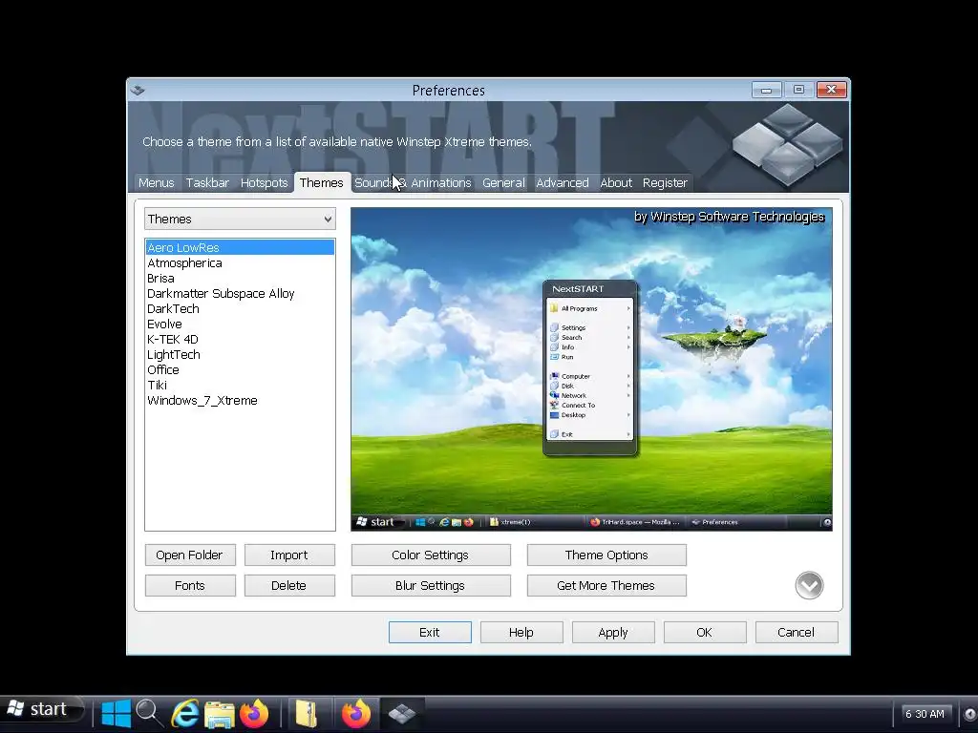978x733 pixels.
Task: Select the Aero LowRes theme
Action: [240, 247]
